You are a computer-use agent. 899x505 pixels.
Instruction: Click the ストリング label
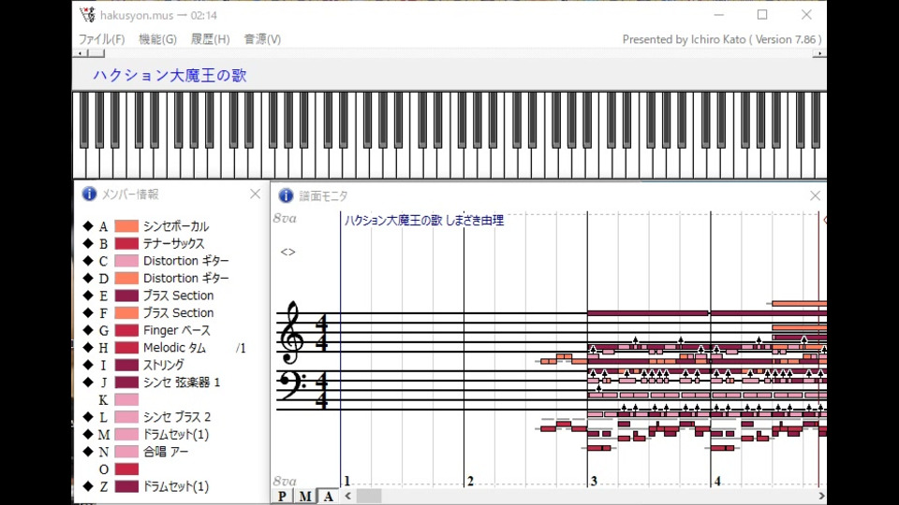click(163, 365)
